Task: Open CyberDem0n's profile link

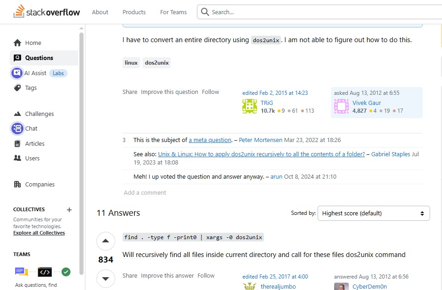Action: (369, 286)
